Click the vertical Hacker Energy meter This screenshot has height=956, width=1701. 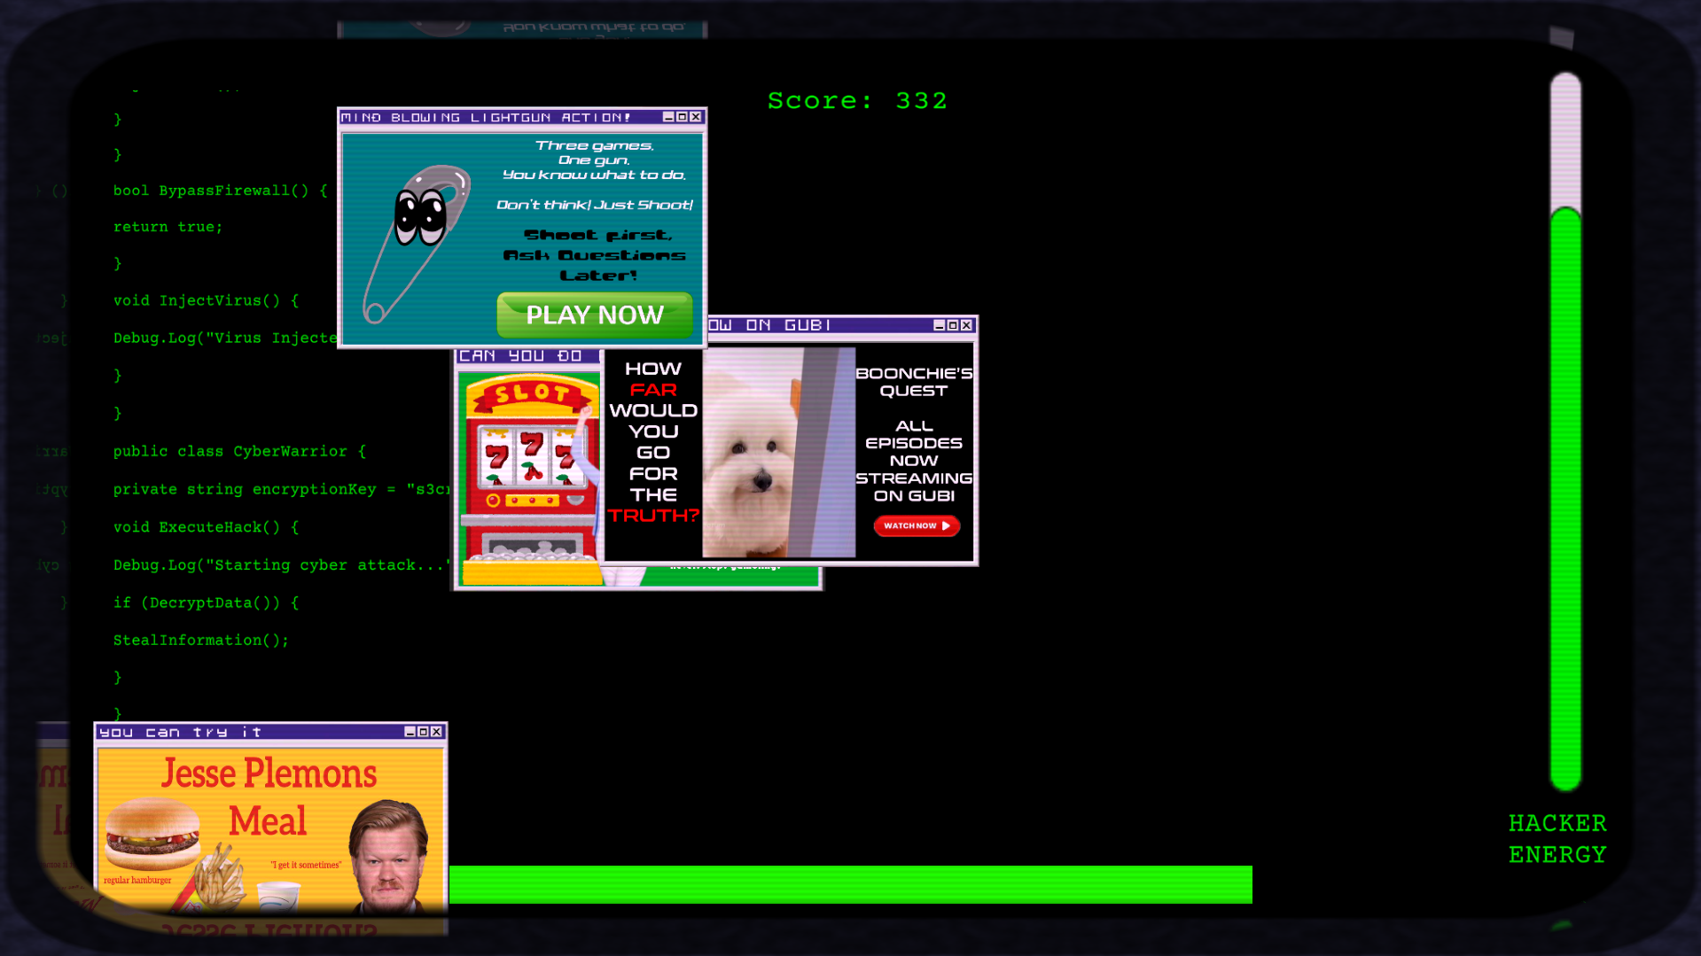(1565, 431)
